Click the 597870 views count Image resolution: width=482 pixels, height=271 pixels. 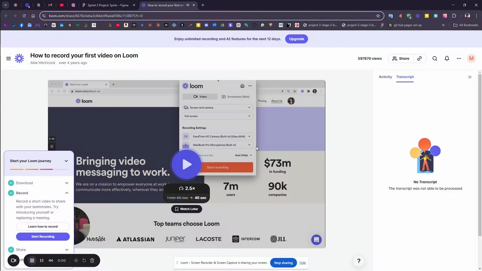click(370, 58)
